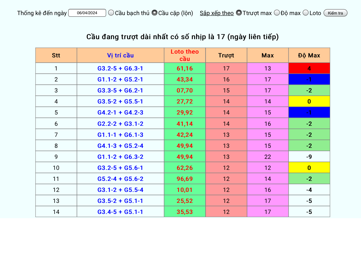Screen dimensions: 361x271
Task: Click the Kiểm tra button
Action: (335, 13)
